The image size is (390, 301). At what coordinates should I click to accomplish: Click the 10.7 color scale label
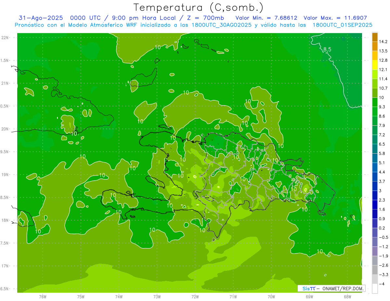(x=383, y=88)
